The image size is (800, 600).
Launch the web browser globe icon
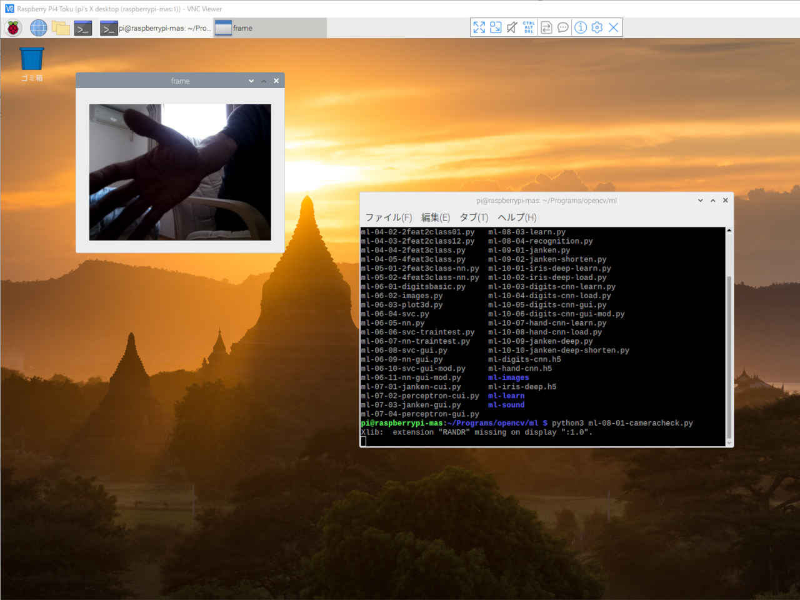click(x=39, y=28)
